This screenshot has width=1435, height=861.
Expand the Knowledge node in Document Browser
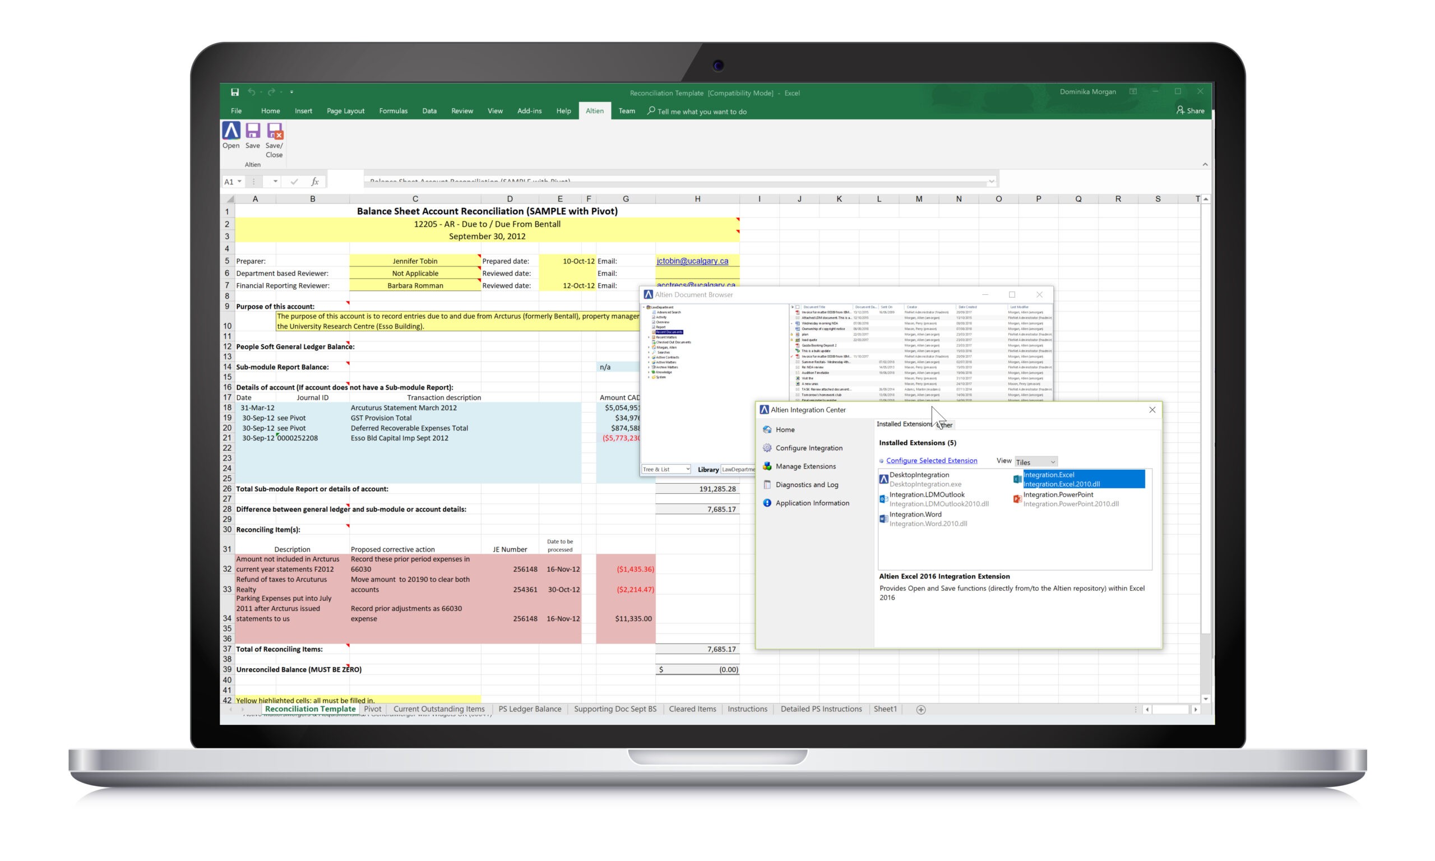649,372
